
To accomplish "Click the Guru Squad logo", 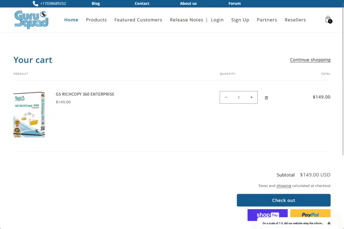I will 31,20.
